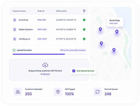Select the Globex Solutions customer name
Viewport: 140px width, 106px height.
[x=26, y=29]
